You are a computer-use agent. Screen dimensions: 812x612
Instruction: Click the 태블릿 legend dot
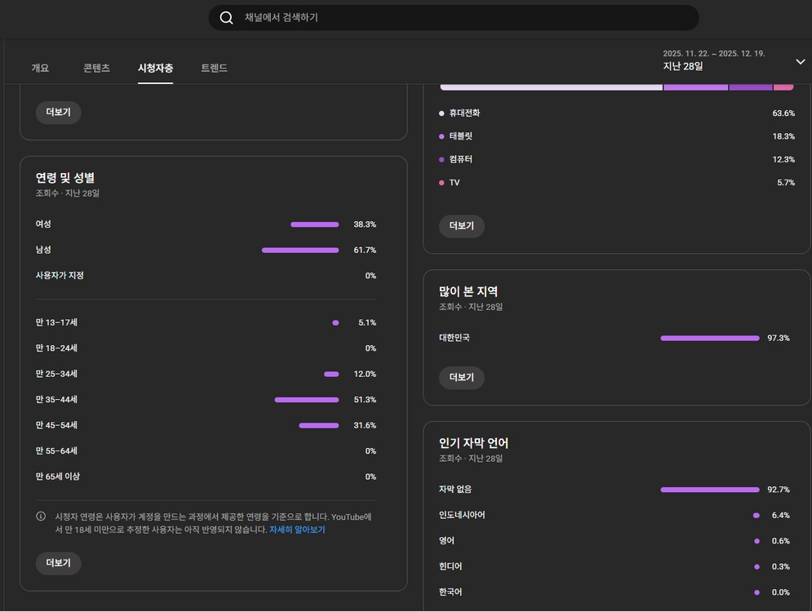pyautogui.click(x=441, y=137)
